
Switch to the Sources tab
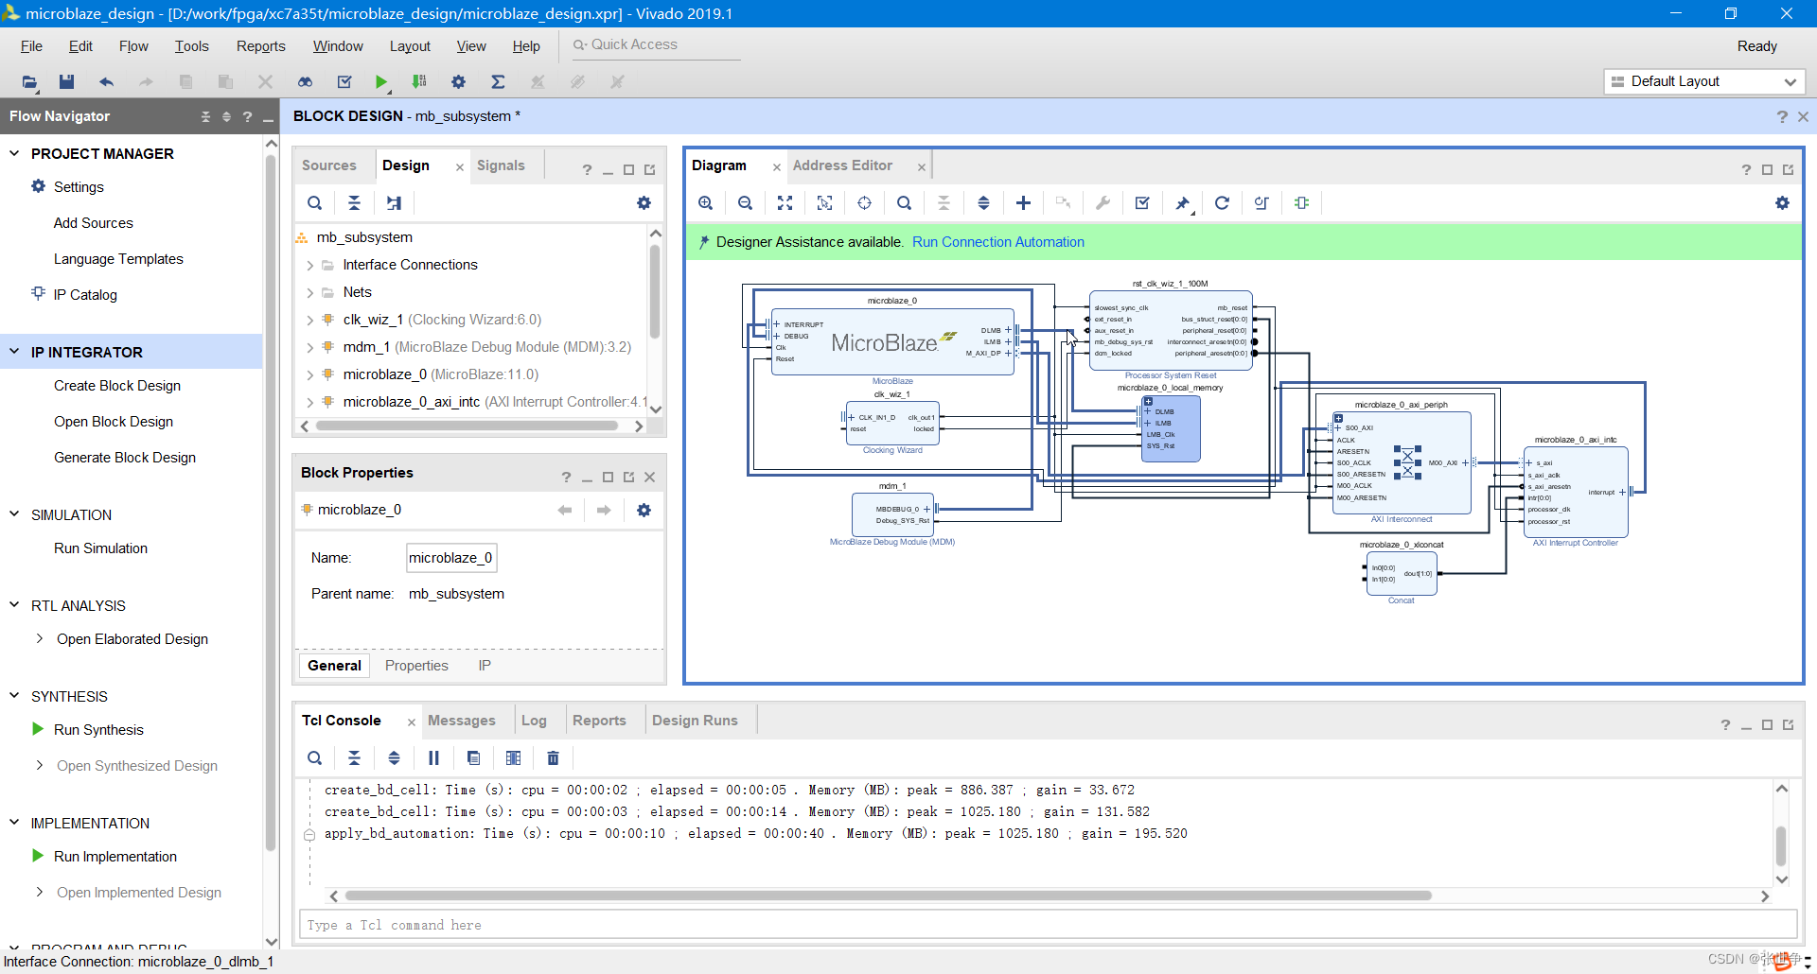[328, 165]
